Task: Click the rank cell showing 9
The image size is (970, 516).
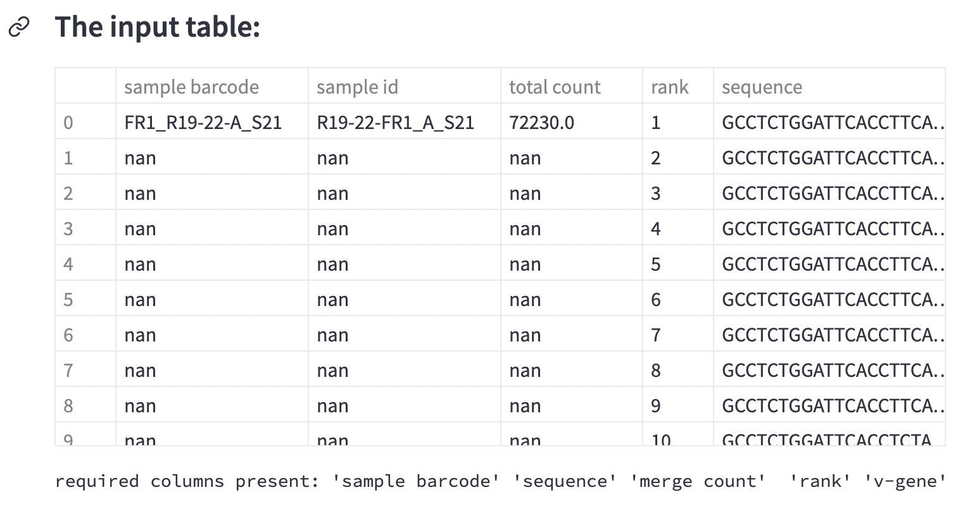Action: tap(656, 405)
